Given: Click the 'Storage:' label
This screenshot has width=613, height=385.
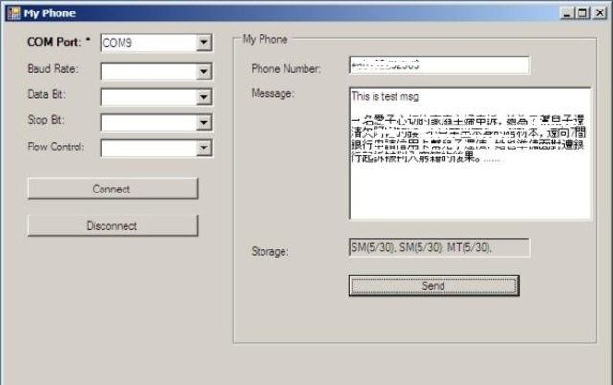Looking at the screenshot, I should 270,251.
